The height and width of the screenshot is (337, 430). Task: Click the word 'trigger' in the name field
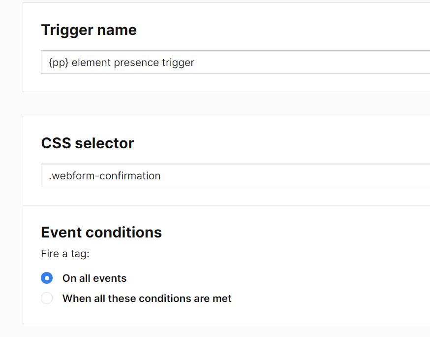click(x=178, y=63)
